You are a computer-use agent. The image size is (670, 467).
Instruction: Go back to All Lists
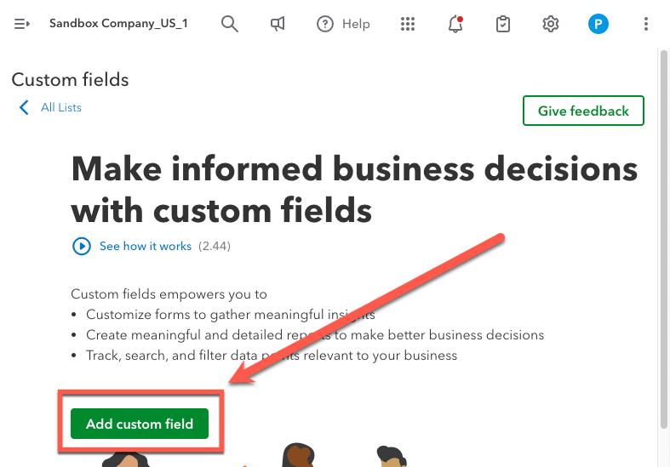pyautogui.click(x=61, y=107)
